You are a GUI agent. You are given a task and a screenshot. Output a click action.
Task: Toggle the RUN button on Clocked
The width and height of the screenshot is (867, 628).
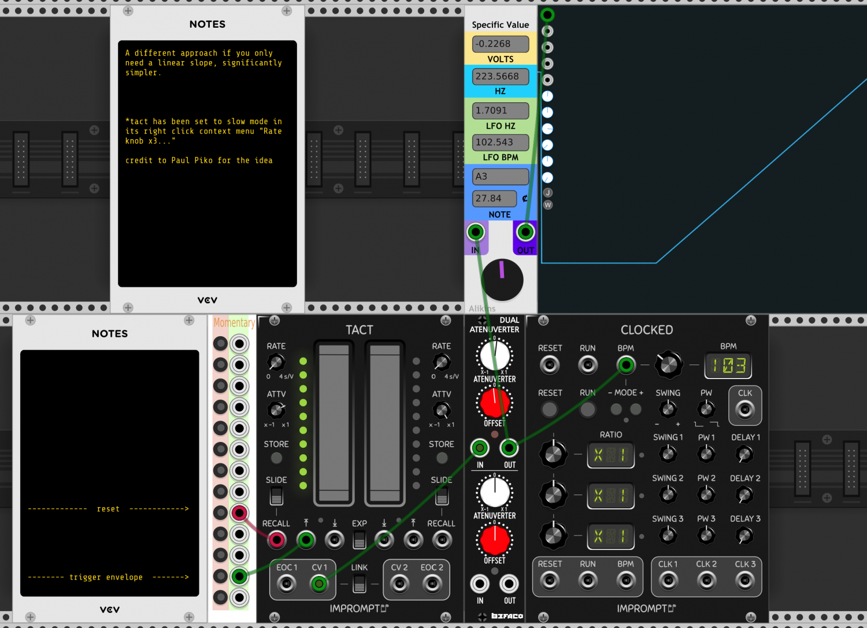pos(588,410)
